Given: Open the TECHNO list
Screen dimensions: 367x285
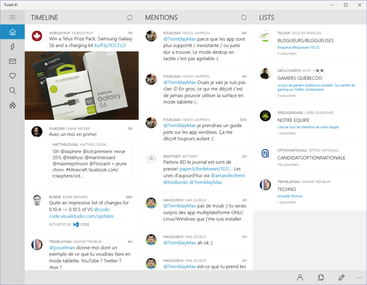Looking at the screenshot, I should (286, 189).
